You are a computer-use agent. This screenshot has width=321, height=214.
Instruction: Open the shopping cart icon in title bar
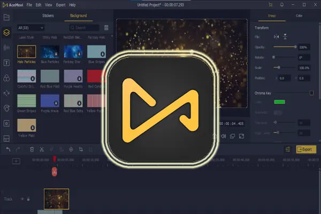coord(270,5)
